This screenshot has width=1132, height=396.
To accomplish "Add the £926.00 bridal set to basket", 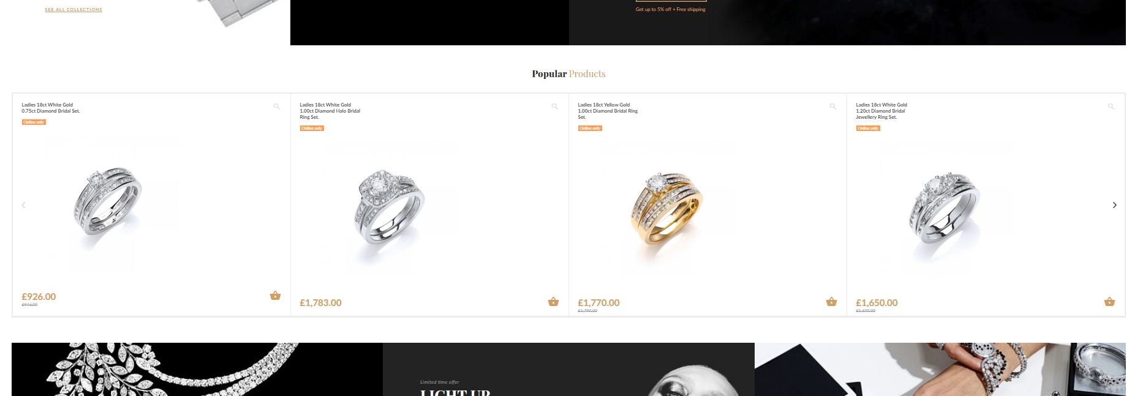I will point(275,296).
